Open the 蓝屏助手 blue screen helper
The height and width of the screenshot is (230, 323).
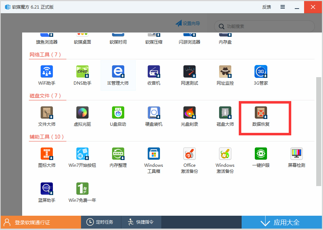coord(47,189)
